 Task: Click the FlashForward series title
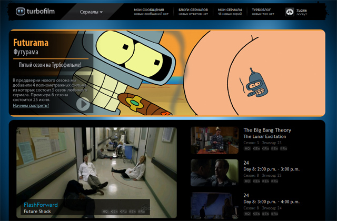tap(41, 205)
